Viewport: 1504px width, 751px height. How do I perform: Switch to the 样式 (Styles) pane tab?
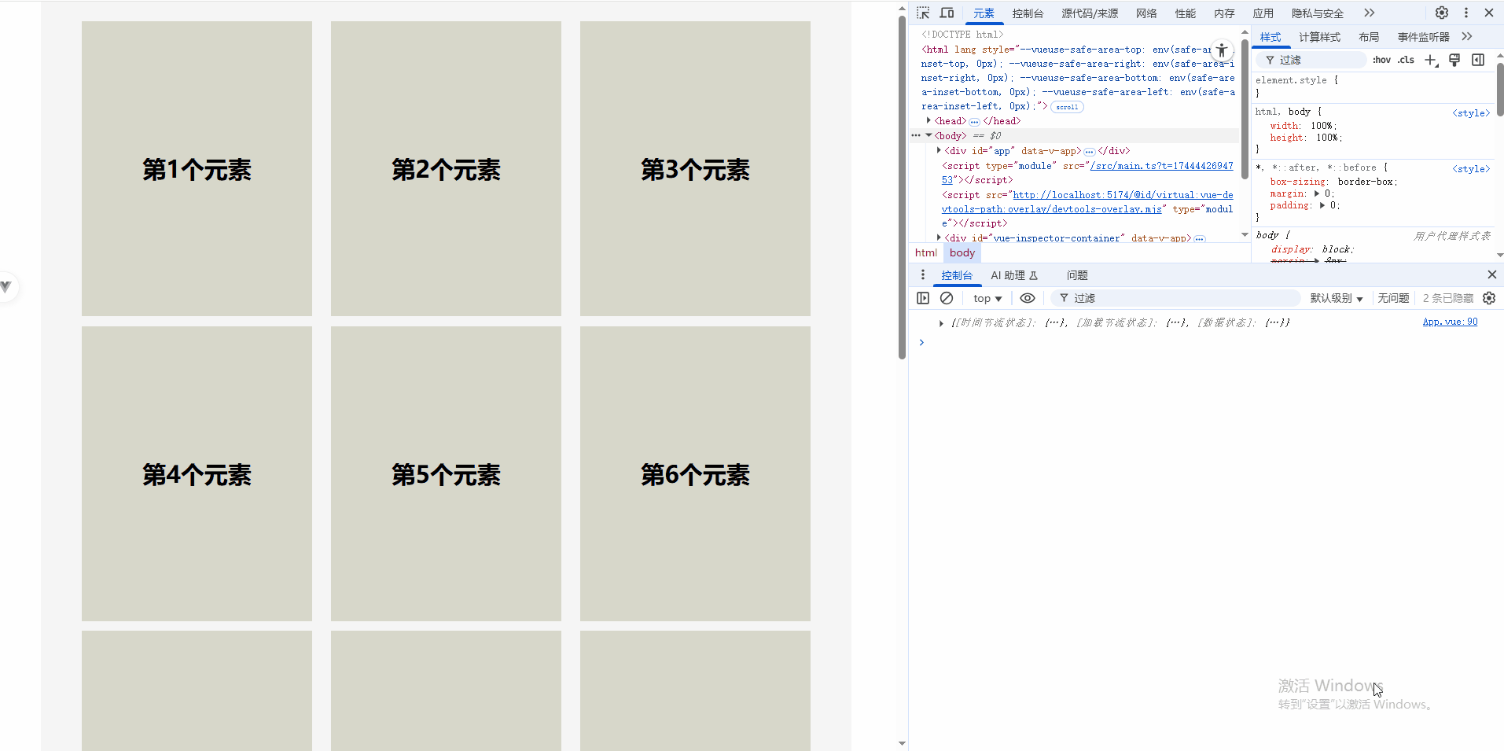click(1270, 37)
